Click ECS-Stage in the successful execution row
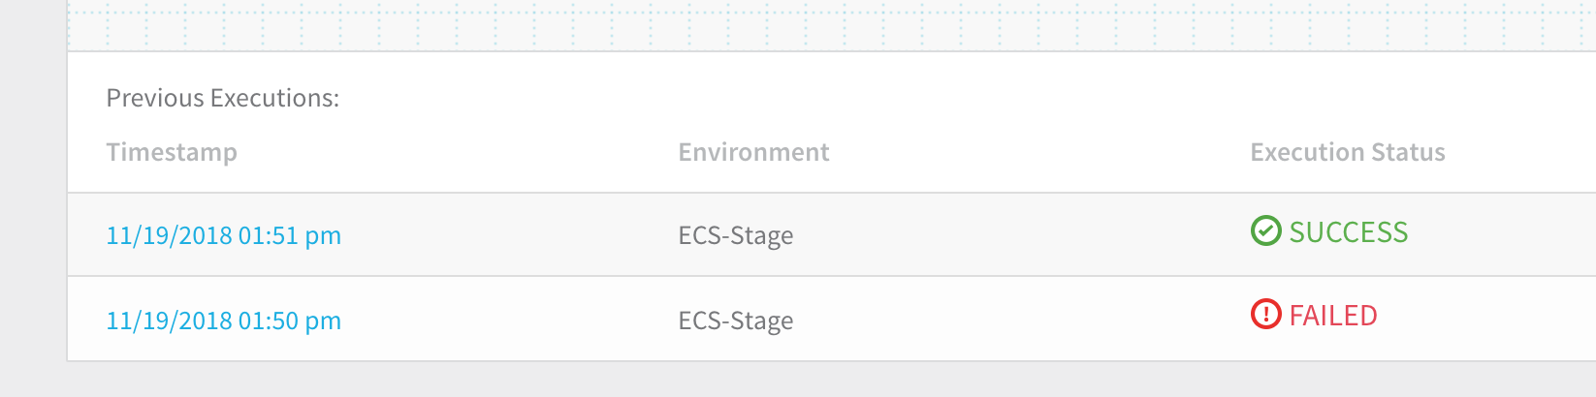Viewport: 1596px width, 397px height. pos(735,235)
